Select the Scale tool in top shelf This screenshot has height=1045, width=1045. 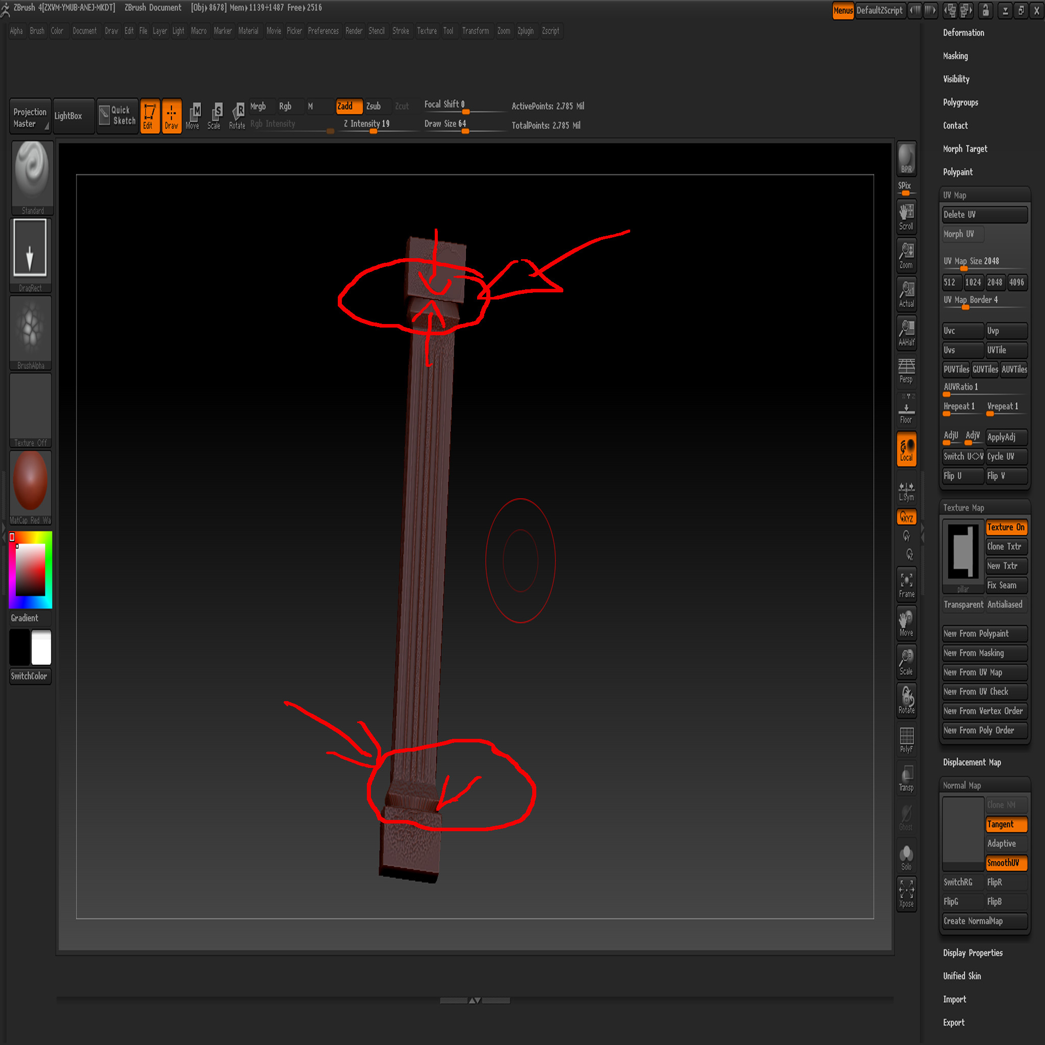click(x=214, y=116)
